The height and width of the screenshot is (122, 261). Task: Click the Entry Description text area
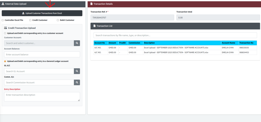(x=42, y=97)
